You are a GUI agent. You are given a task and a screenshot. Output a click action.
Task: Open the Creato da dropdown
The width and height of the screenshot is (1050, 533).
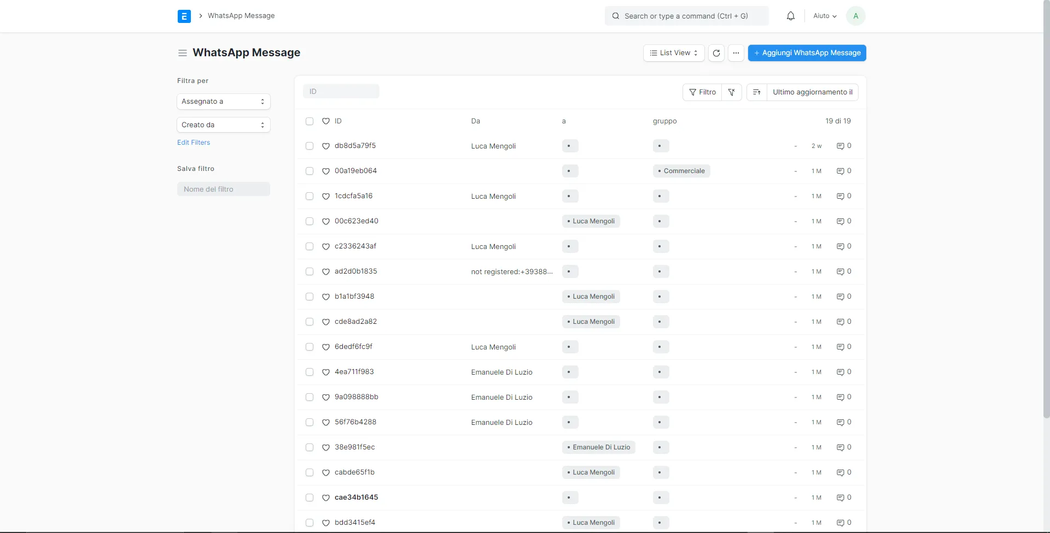click(223, 125)
